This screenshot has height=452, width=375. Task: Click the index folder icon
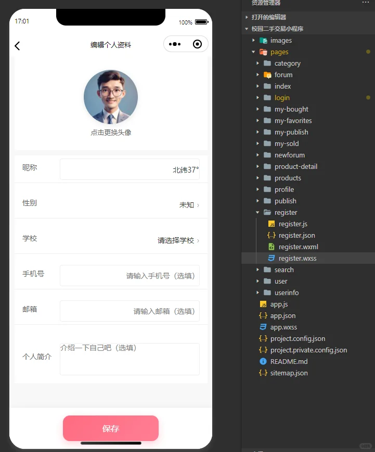267,86
